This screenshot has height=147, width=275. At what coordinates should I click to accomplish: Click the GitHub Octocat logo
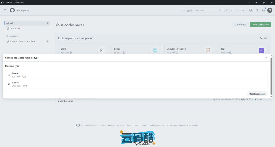click(x=12, y=10)
